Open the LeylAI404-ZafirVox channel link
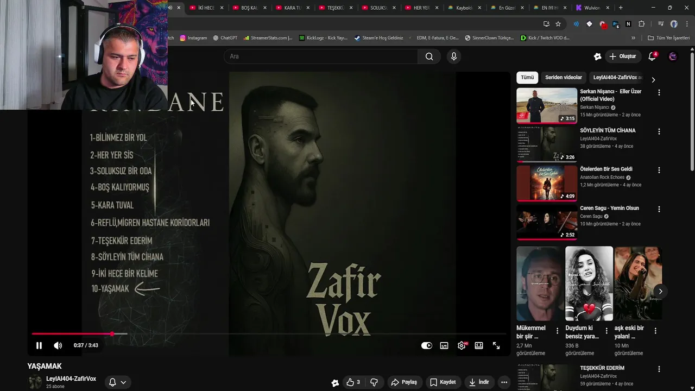 click(71, 379)
